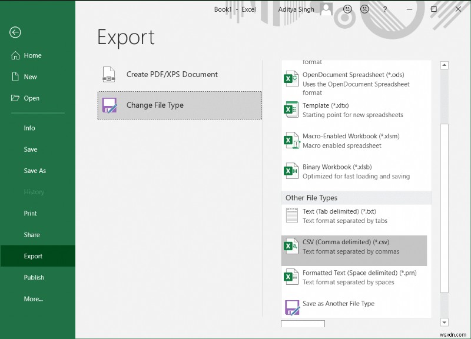The height and width of the screenshot is (339, 471).
Task: Click the Text (Tab delimited) icon
Action: pos(290,215)
